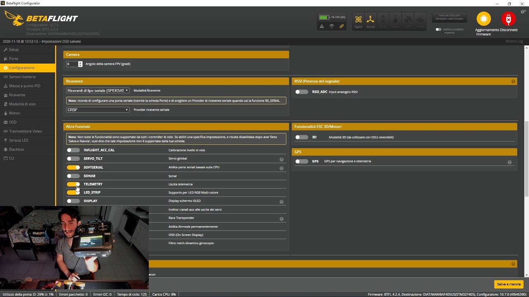The height and width of the screenshot is (297, 529).
Task: Click the Aggiornamento Firmware chip icon
Action: (x=484, y=19)
